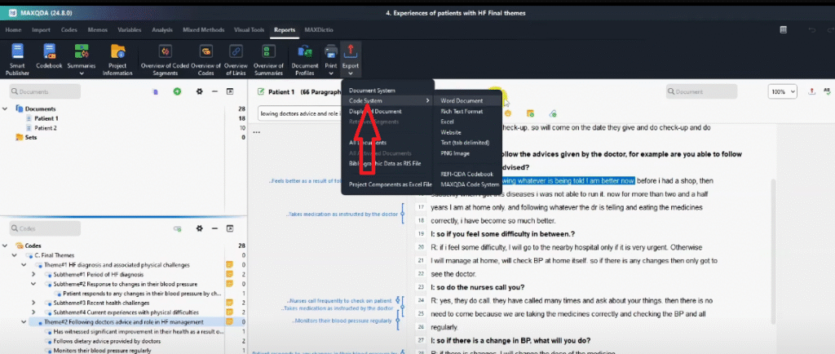
Task: Export as MAXQDA Code System
Action: (x=469, y=184)
